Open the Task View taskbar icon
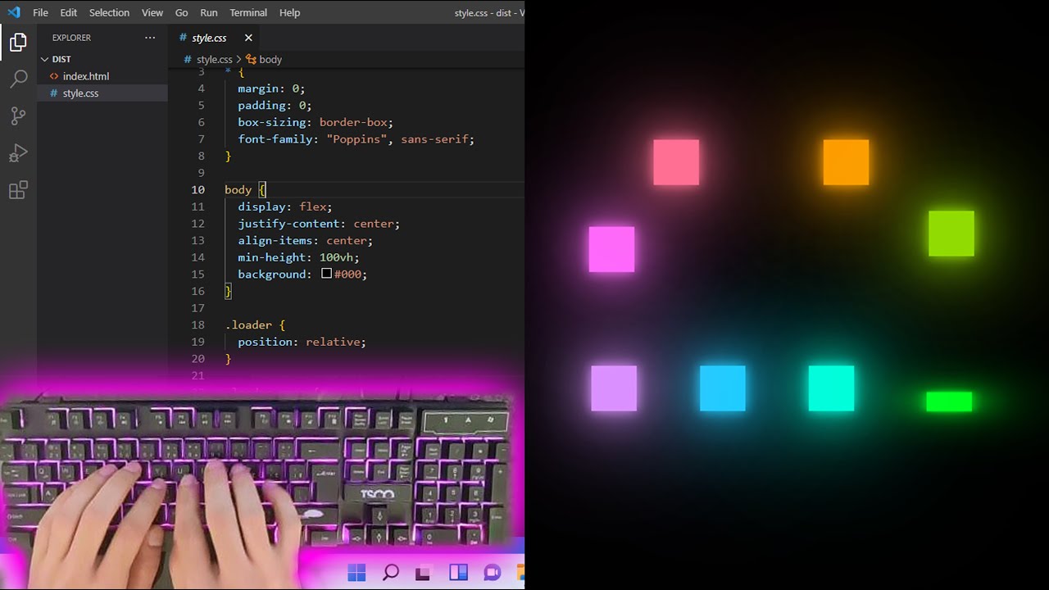 click(423, 573)
